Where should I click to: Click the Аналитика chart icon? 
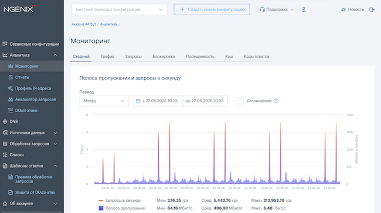[x=5, y=55]
